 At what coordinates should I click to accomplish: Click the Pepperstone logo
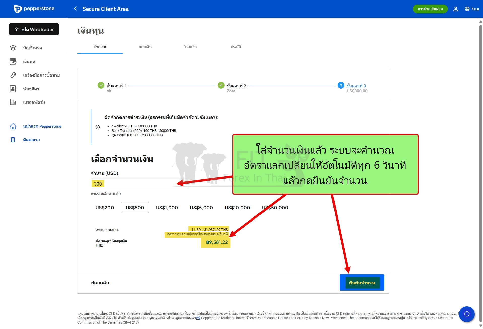click(x=34, y=9)
